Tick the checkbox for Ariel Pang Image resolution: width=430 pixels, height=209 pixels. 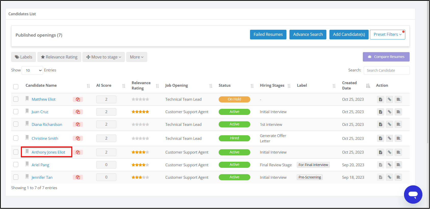16,165
